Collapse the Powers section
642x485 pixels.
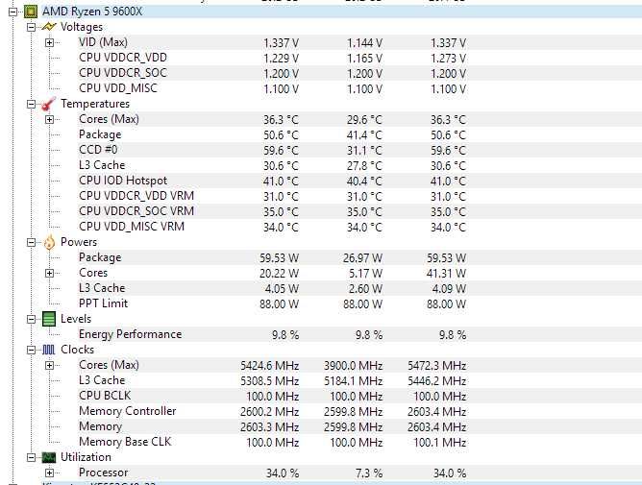(31, 242)
